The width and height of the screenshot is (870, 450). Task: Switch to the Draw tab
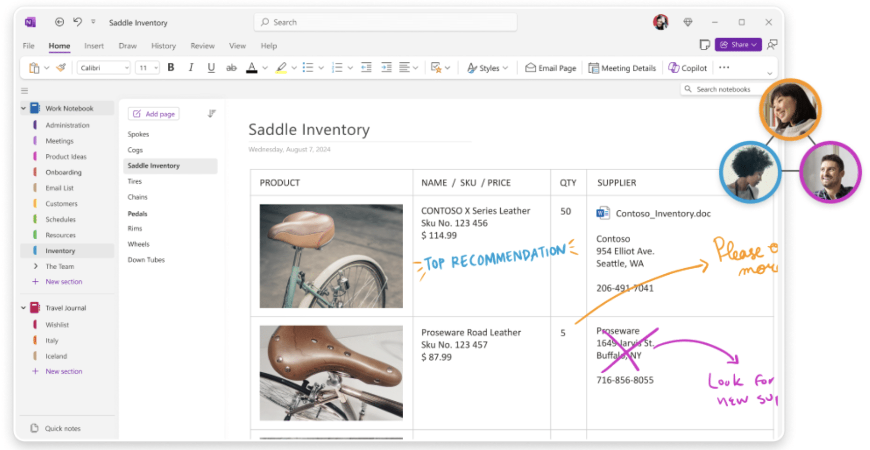click(128, 46)
